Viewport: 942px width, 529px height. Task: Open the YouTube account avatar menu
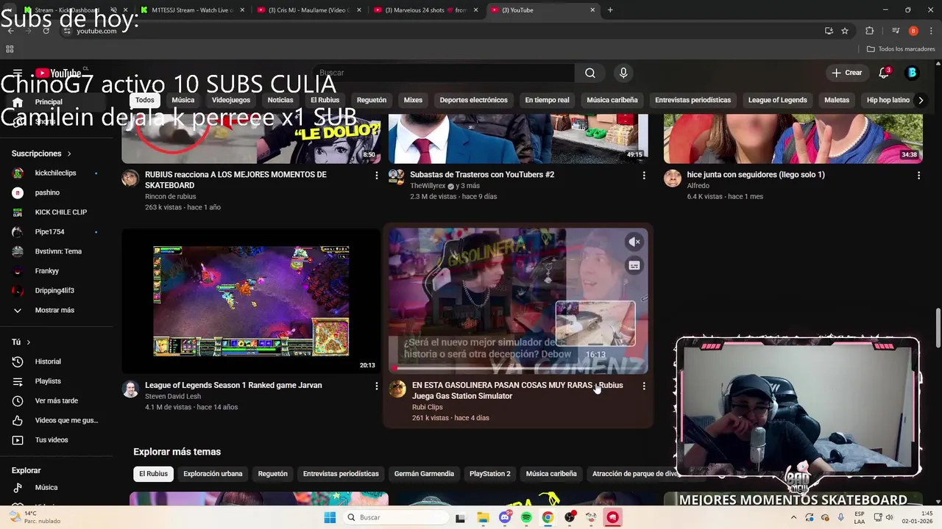[912, 73]
